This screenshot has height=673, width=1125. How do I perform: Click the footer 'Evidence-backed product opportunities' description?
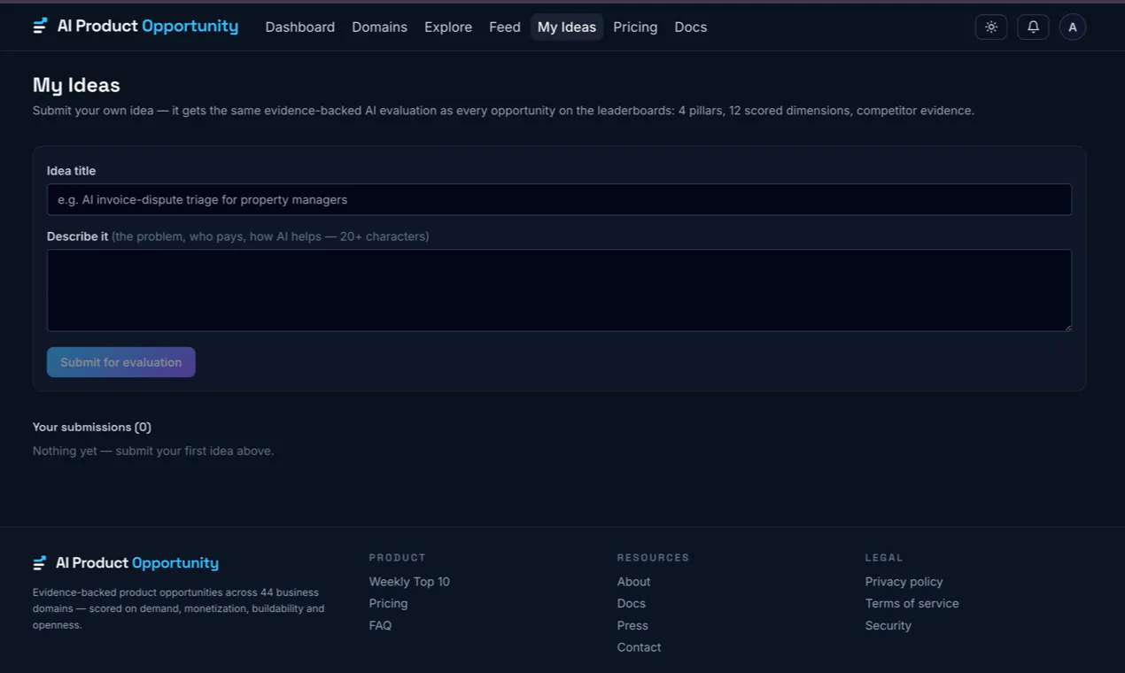[178, 608]
